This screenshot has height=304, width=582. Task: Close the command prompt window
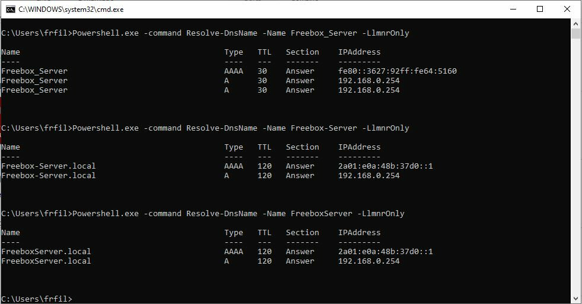[x=567, y=9]
